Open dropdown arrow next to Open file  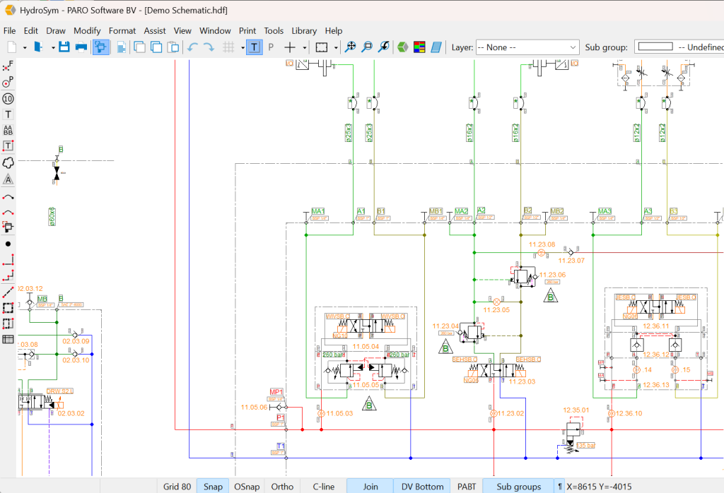53,47
